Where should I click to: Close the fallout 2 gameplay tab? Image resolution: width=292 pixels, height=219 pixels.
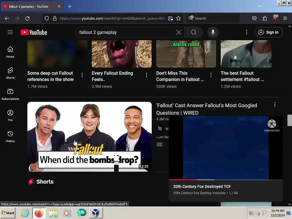[x=59, y=6]
